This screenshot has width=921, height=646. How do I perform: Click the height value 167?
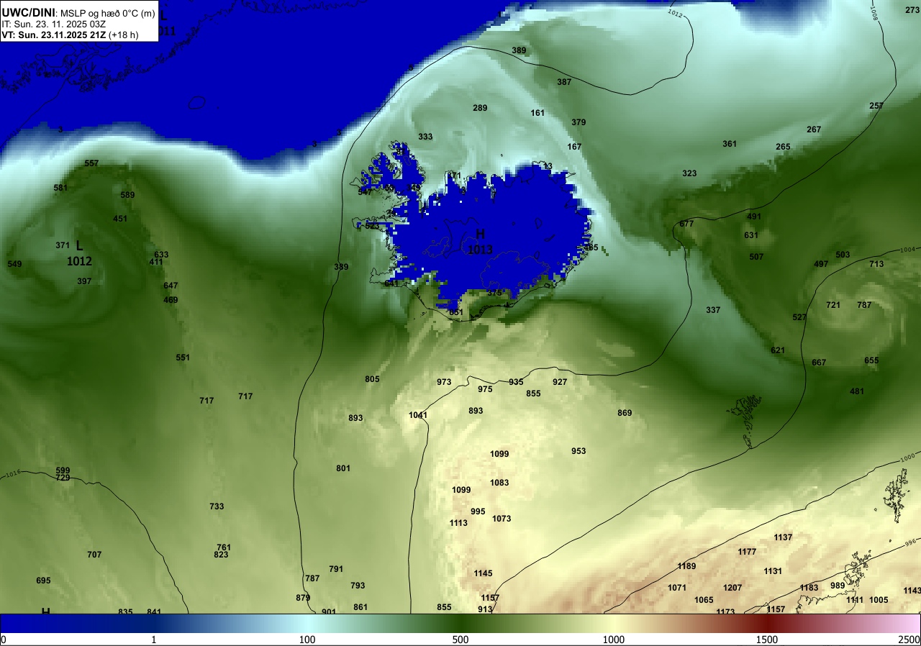pyautogui.click(x=574, y=147)
